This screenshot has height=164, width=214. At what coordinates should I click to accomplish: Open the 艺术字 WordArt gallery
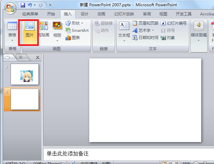143,31
